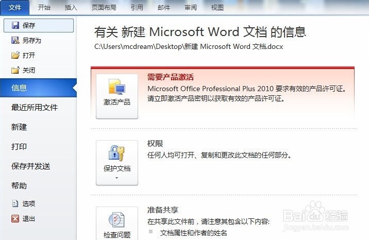
Task: Select 信息 in the backstage menu
Action: click(38, 88)
